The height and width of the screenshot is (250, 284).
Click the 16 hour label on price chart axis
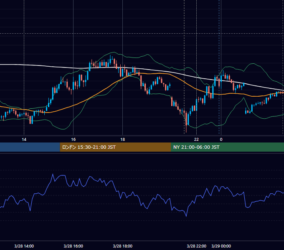[73, 140]
